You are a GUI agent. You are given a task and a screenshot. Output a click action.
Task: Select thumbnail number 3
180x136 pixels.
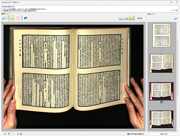point(162,63)
